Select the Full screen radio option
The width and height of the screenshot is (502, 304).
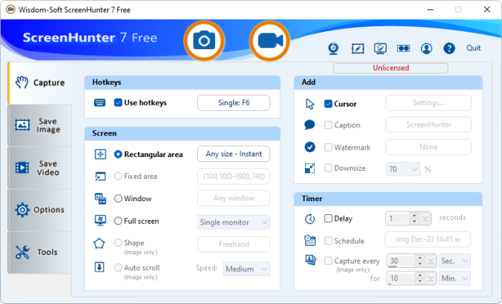118,221
